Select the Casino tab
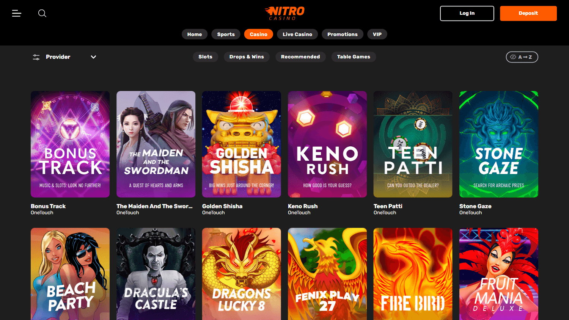This screenshot has height=320, width=569. pyautogui.click(x=259, y=34)
